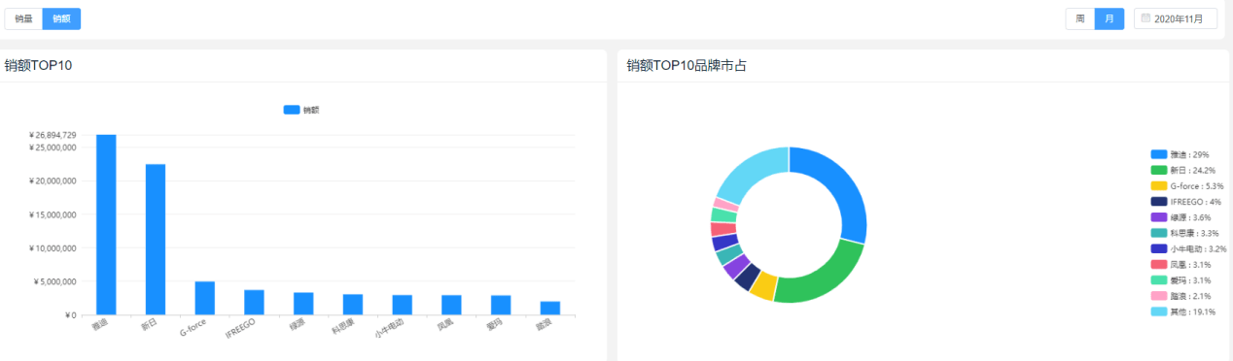Toggle the 新日: 24.2% legend entry
Screen dimensions: 1233x361
click(x=1182, y=170)
